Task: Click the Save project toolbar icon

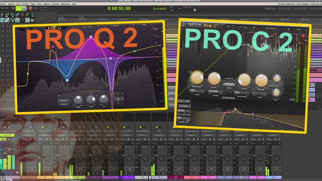Action: pos(12,15)
